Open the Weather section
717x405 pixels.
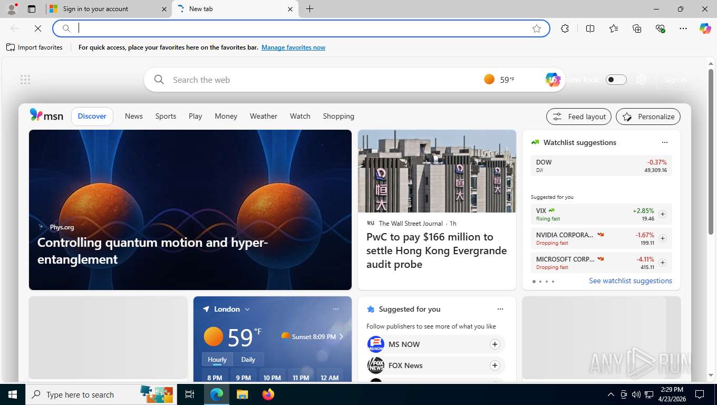(x=264, y=116)
